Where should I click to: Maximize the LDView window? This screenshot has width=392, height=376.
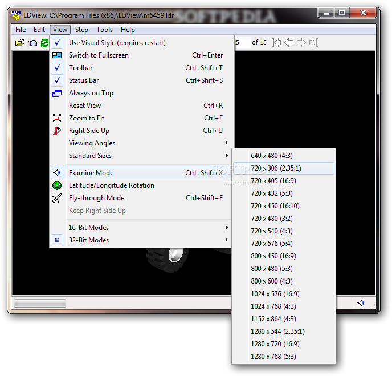[342, 13]
